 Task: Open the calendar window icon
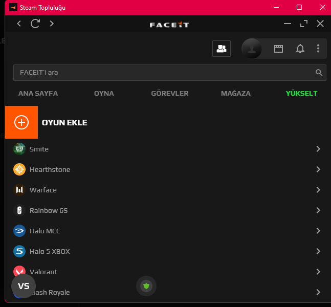pos(278,49)
